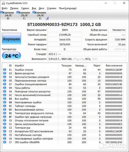The image size is (129, 152).
Task: Click status orb for Отказы отключения питания
Action: click(4, 120)
